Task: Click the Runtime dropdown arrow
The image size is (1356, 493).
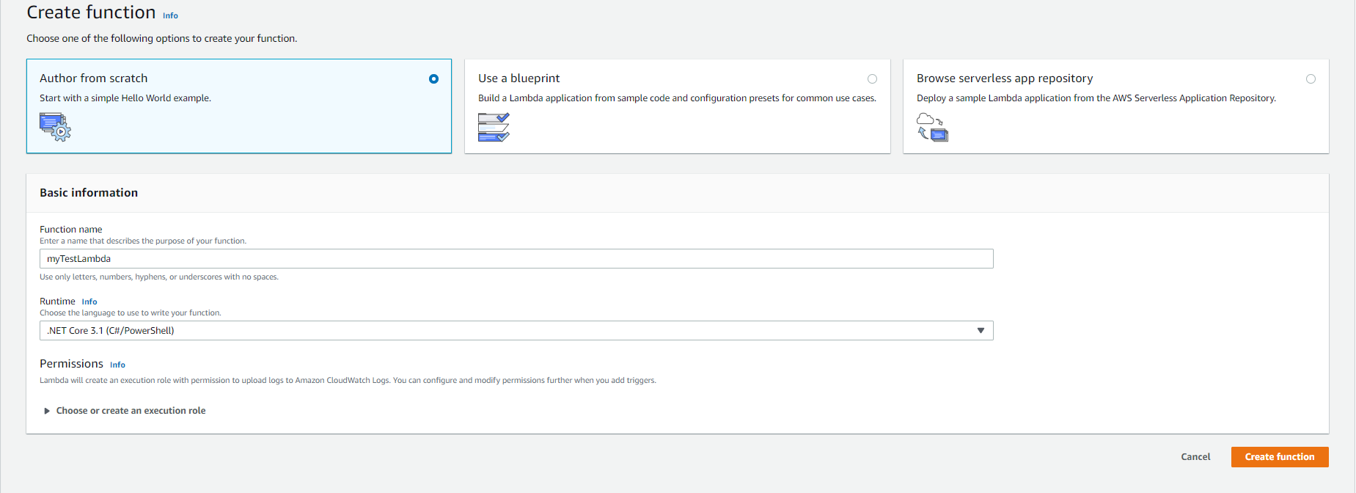Action: pyautogui.click(x=981, y=331)
